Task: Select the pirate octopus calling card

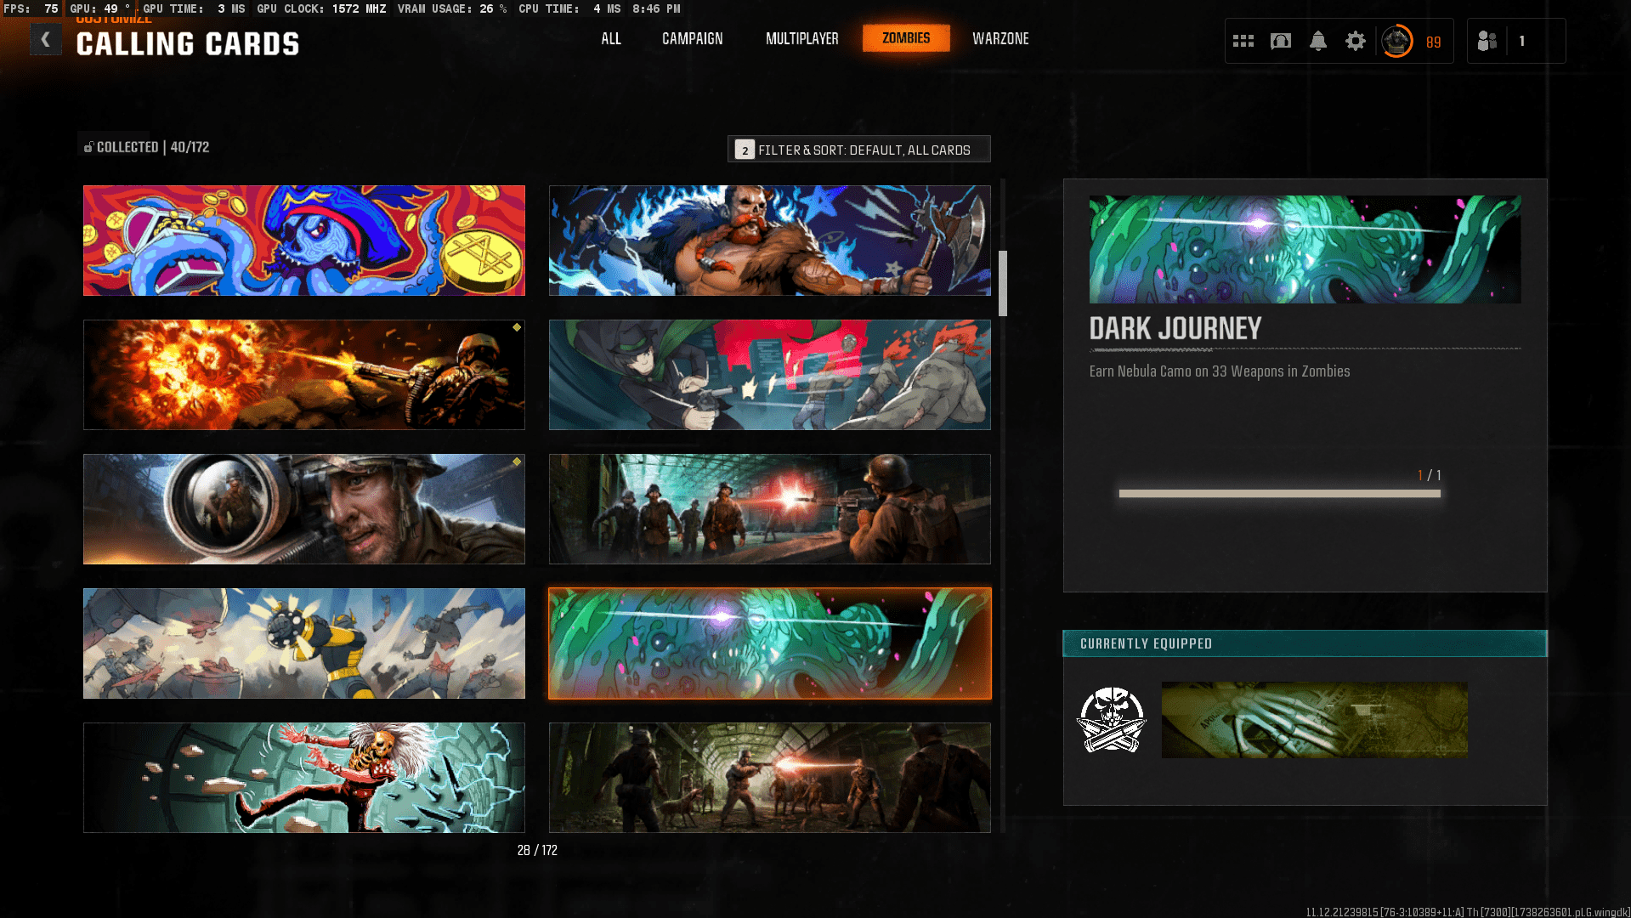Action: click(303, 241)
